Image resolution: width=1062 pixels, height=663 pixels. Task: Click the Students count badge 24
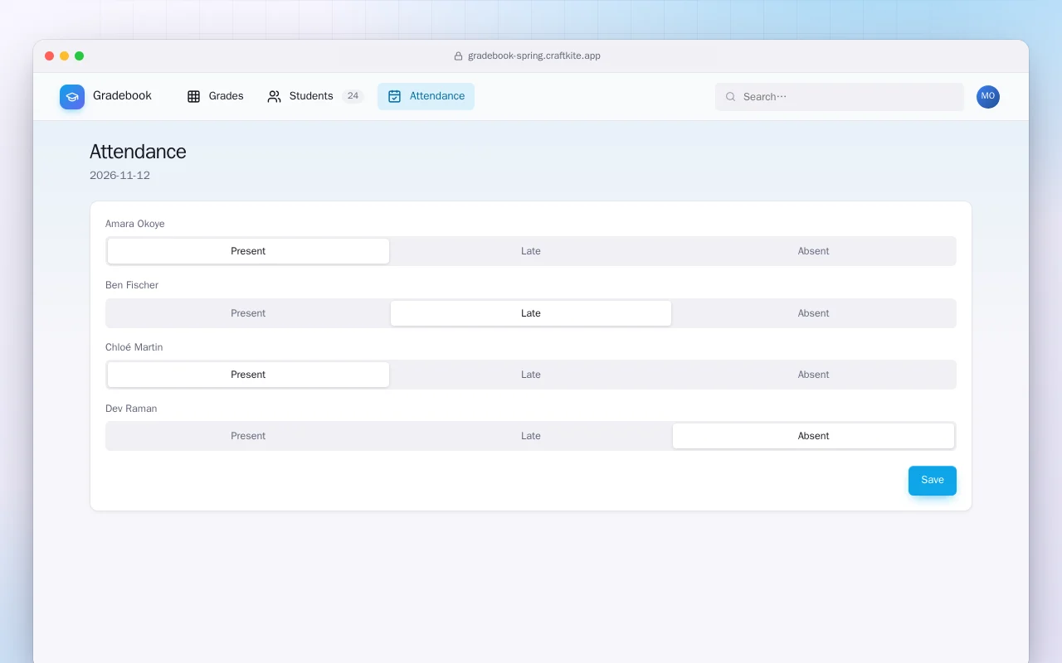point(353,96)
